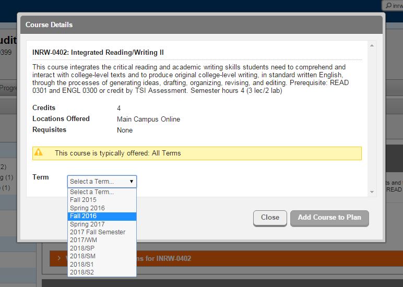The height and width of the screenshot is (287, 403).
Task: Select 2018/SM term option
Action: pyautogui.click(x=102, y=256)
